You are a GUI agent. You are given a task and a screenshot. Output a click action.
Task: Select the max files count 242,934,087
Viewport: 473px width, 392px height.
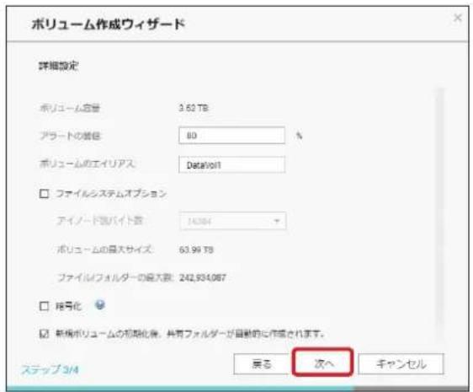tap(202, 277)
